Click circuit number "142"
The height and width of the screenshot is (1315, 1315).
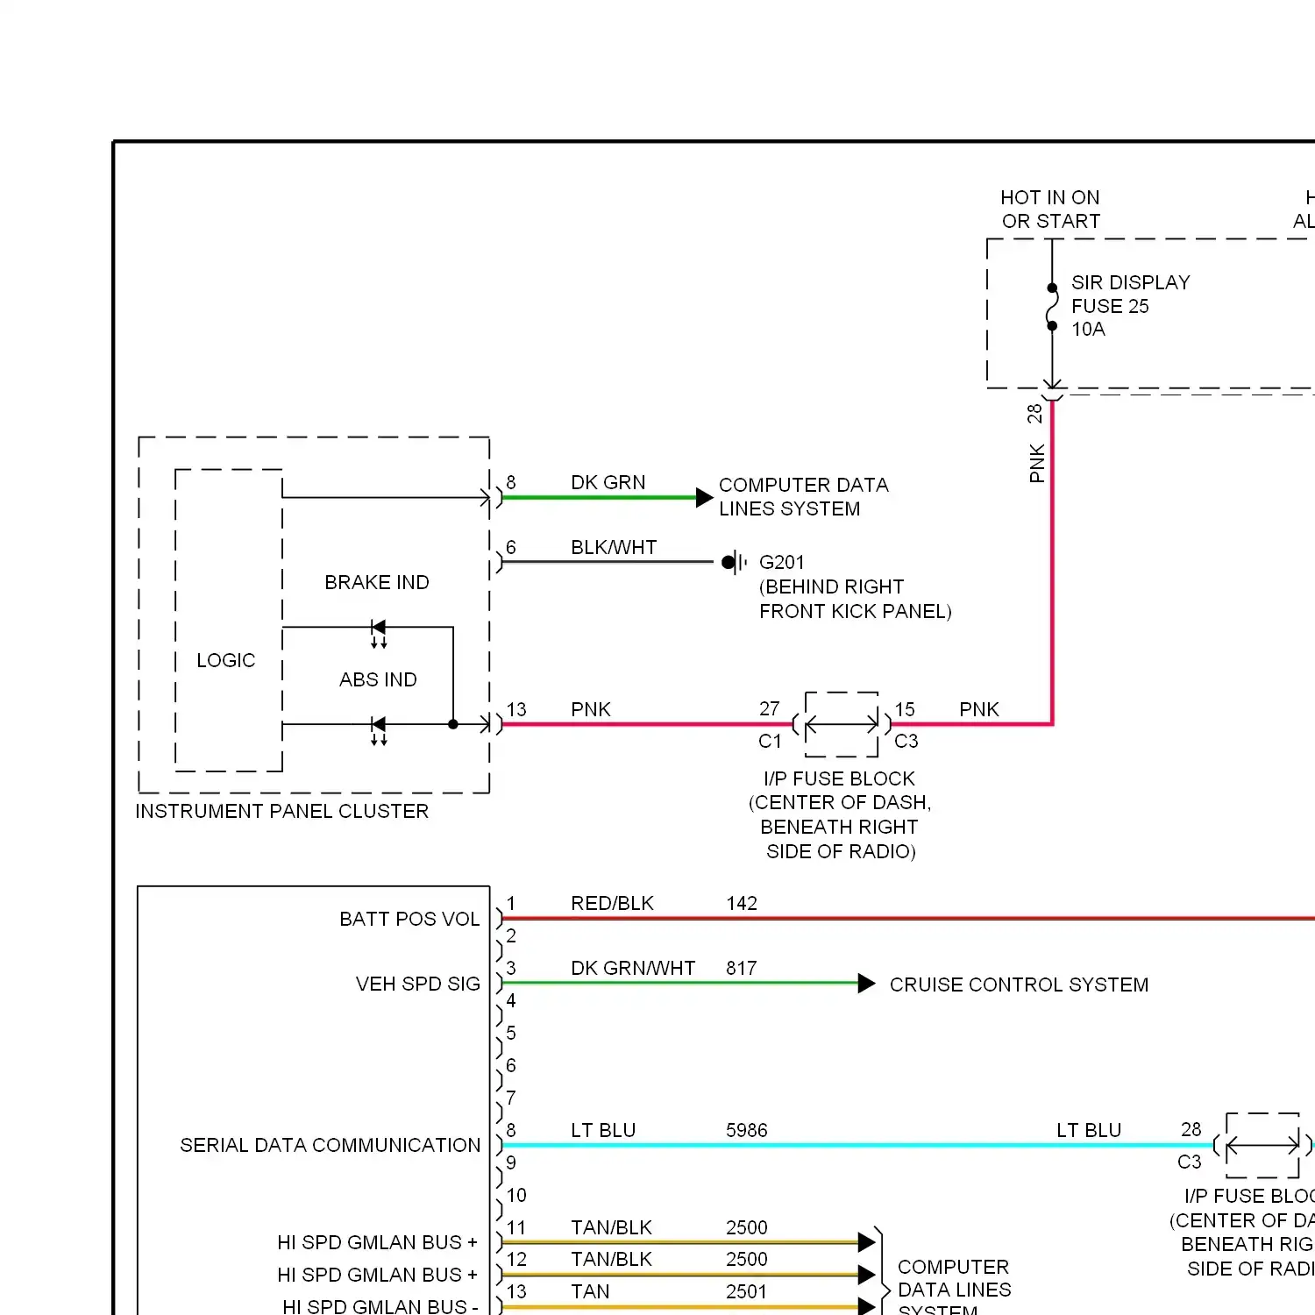pyautogui.click(x=742, y=904)
